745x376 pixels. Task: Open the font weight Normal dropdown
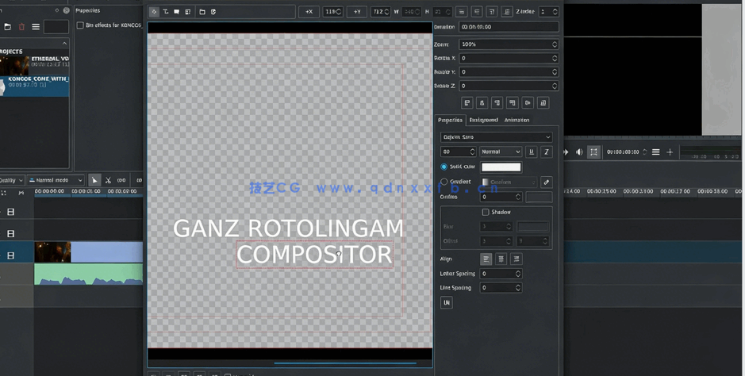point(501,152)
